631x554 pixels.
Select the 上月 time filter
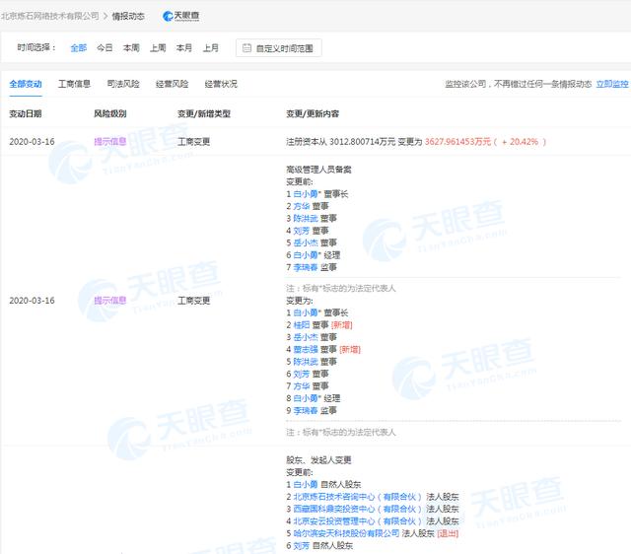click(210, 48)
